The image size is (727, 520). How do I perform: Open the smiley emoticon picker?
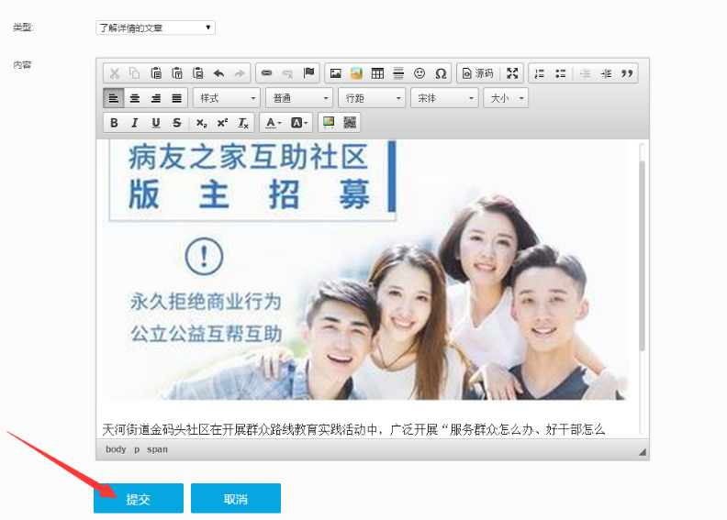point(419,73)
